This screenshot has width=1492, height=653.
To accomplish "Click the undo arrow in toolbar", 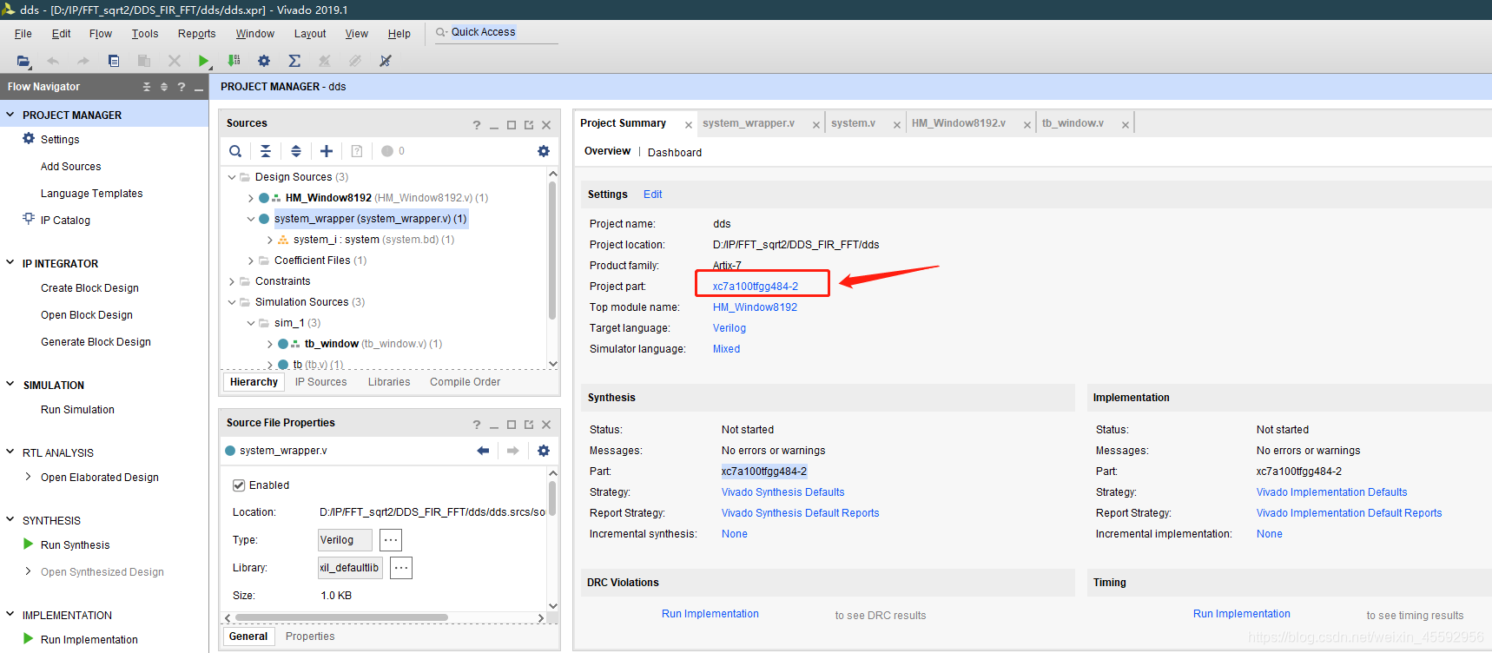I will pos(53,61).
